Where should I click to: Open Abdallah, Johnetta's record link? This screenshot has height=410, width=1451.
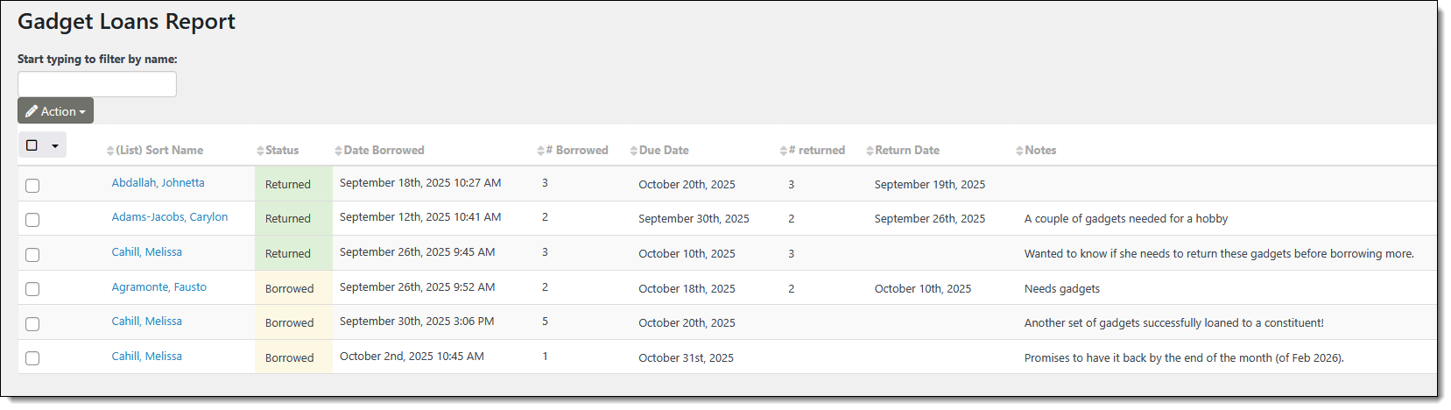coord(158,183)
